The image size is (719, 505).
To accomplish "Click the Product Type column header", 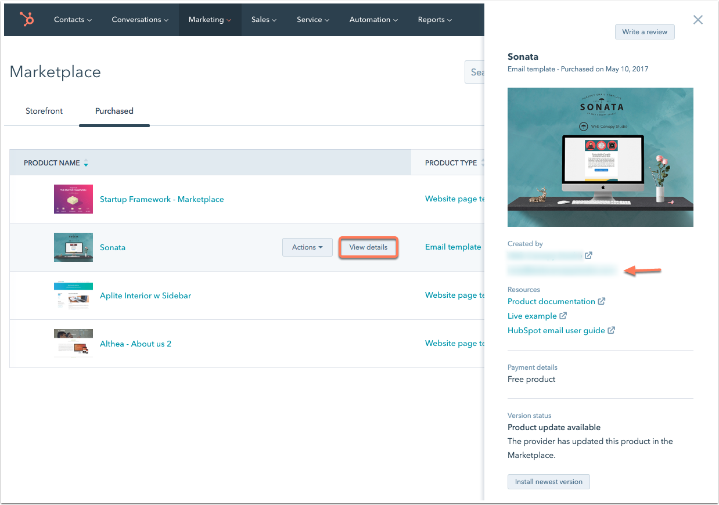I will pyautogui.click(x=451, y=163).
